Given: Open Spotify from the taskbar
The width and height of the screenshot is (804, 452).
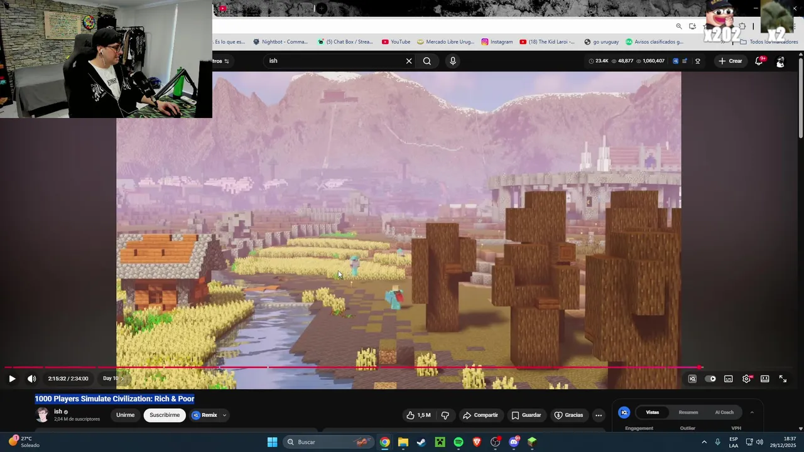Looking at the screenshot, I should click(459, 442).
